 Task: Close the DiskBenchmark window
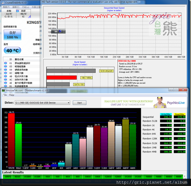pos(183,90)
